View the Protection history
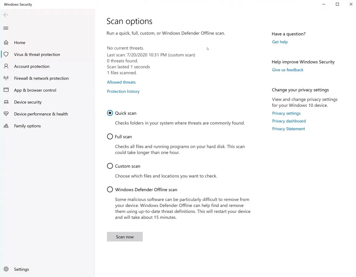Image resolution: width=356 pixels, height=277 pixels. 123,91
